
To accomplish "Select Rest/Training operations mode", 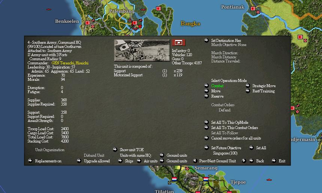I will point(248,91).
